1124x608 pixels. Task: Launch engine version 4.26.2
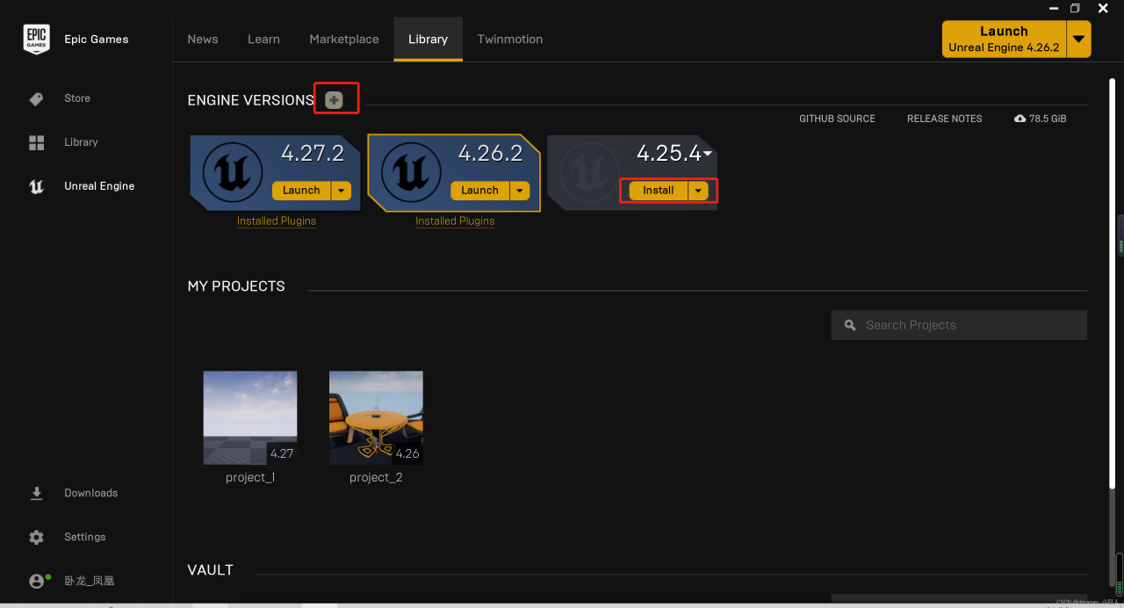coord(479,190)
